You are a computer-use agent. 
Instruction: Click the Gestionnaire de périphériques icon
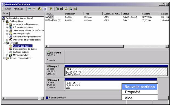coord(11,37)
